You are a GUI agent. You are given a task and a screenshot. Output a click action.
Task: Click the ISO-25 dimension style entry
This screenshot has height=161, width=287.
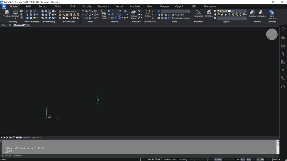click(175, 159)
